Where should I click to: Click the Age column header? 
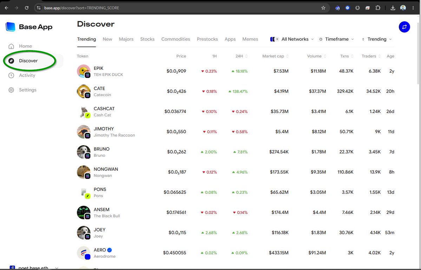(390, 56)
